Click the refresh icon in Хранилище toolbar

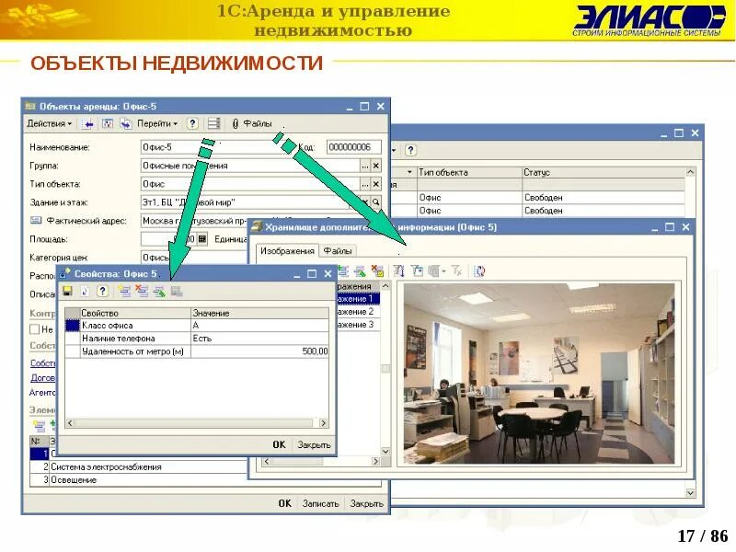479,270
